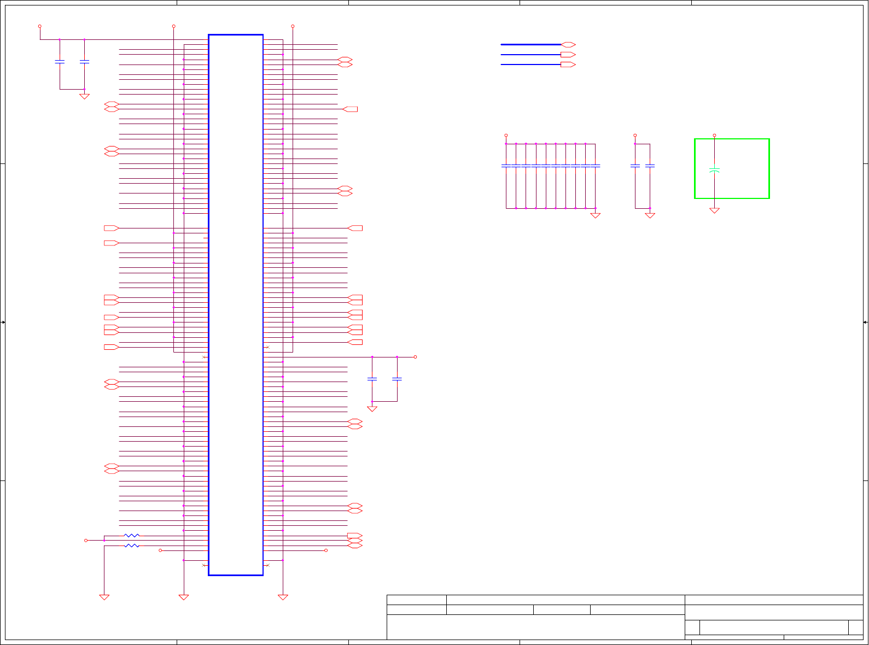869x645 pixels.
Task: Select the large blue-outlined IC component body
Action: (236, 305)
